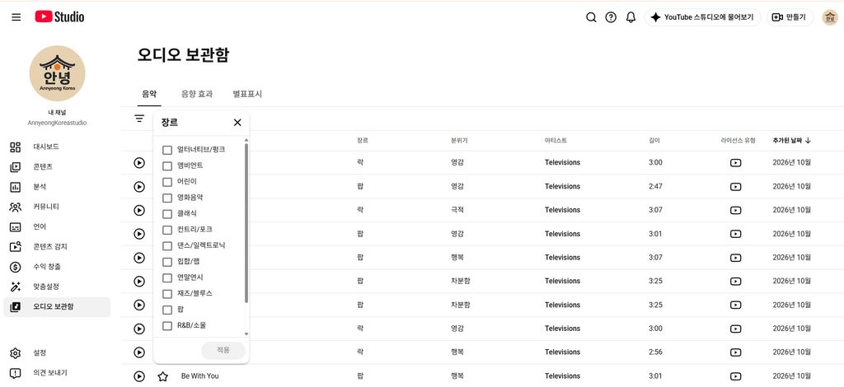This screenshot has width=844, height=387.
Task: Click the genre list scroll-up arrow
Action: pyautogui.click(x=246, y=140)
